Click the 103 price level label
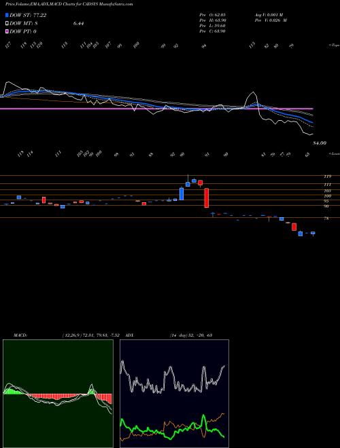340x448 pixels. (327, 191)
